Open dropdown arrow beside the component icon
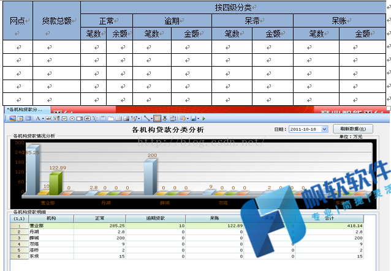The height and width of the screenshot is (271, 391). pos(139,119)
